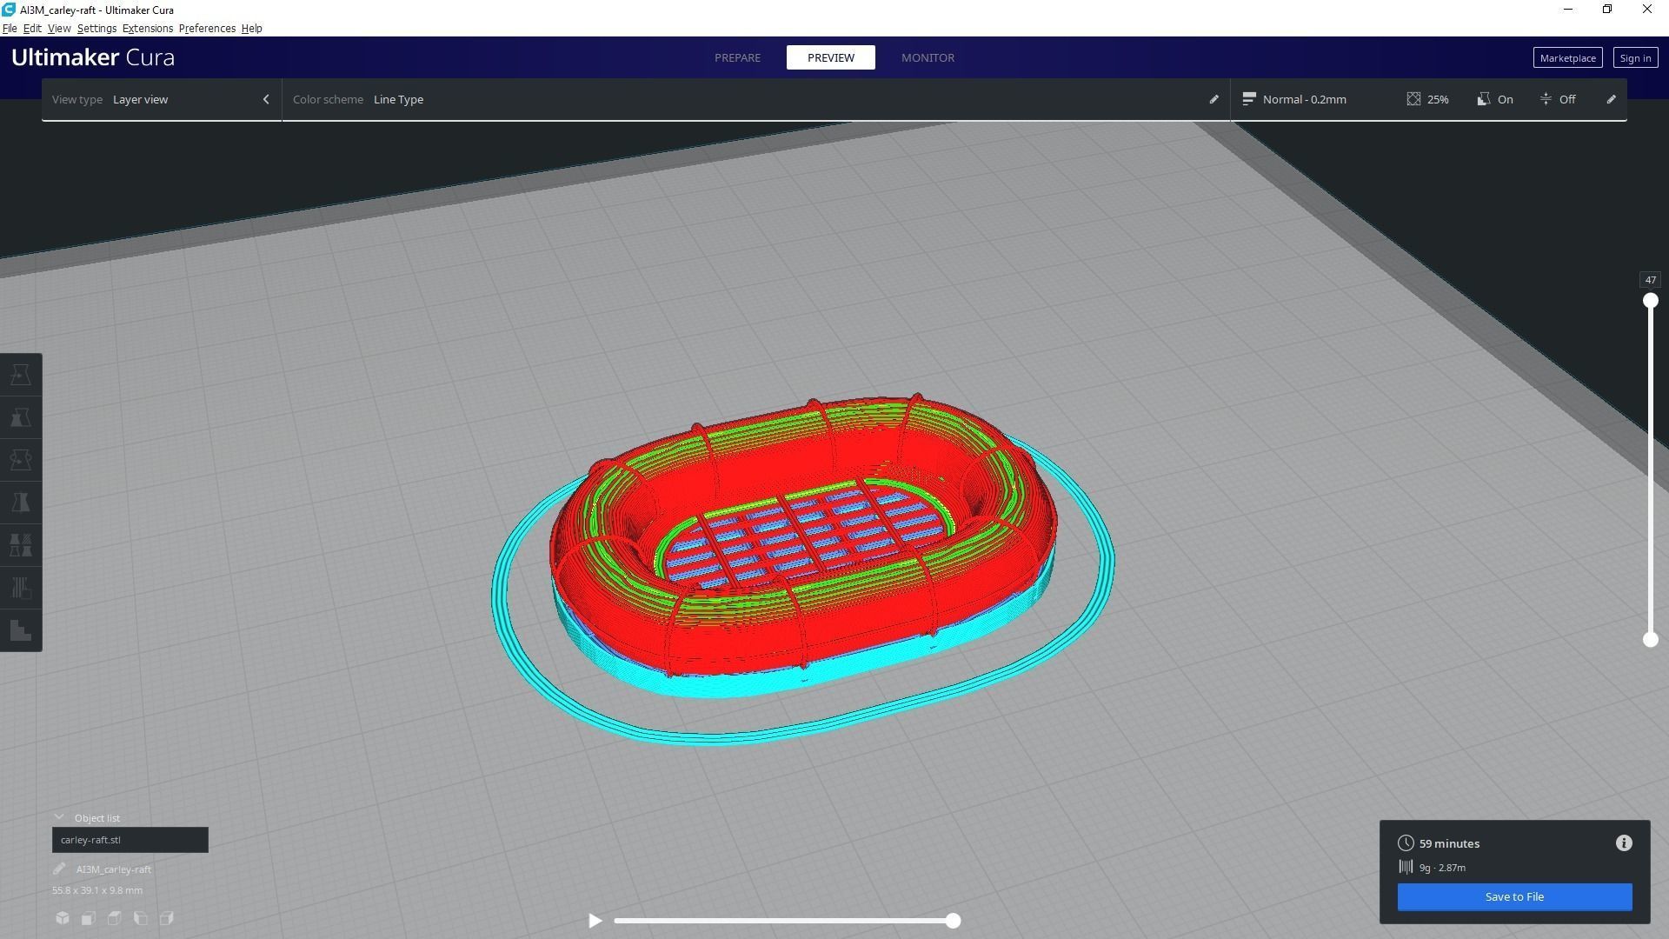Viewport: 1669px width, 939px height.
Task: Open print settings panel Normal - 0.2mm
Action: click(x=1304, y=99)
